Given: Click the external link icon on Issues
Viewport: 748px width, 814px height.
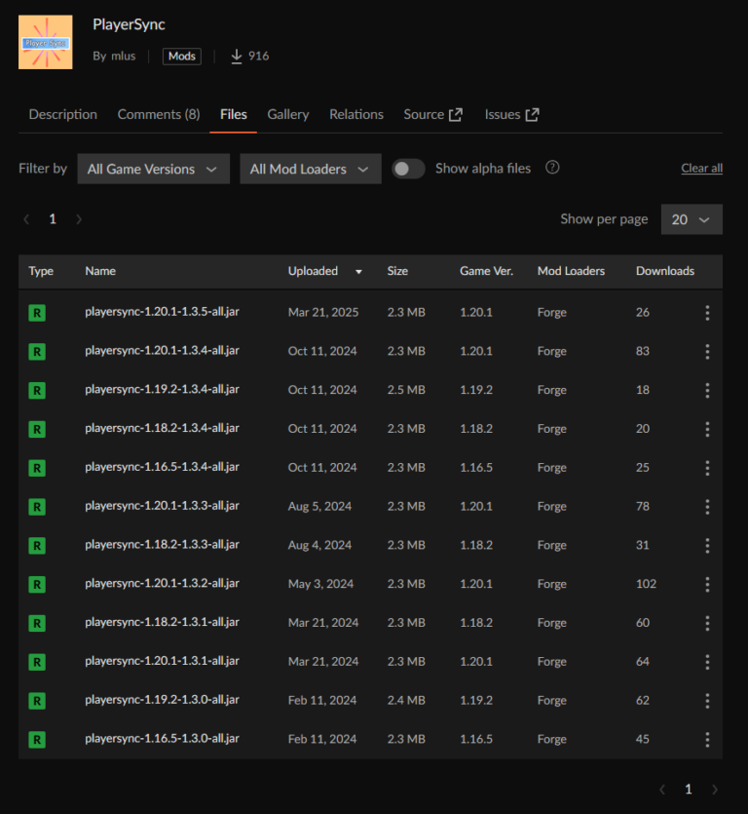Looking at the screenshot, I should pyautogui.click(x=532, y=113).
